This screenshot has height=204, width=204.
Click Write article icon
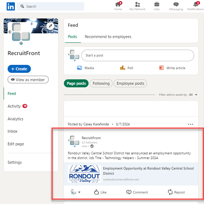(x=162, y=68)
